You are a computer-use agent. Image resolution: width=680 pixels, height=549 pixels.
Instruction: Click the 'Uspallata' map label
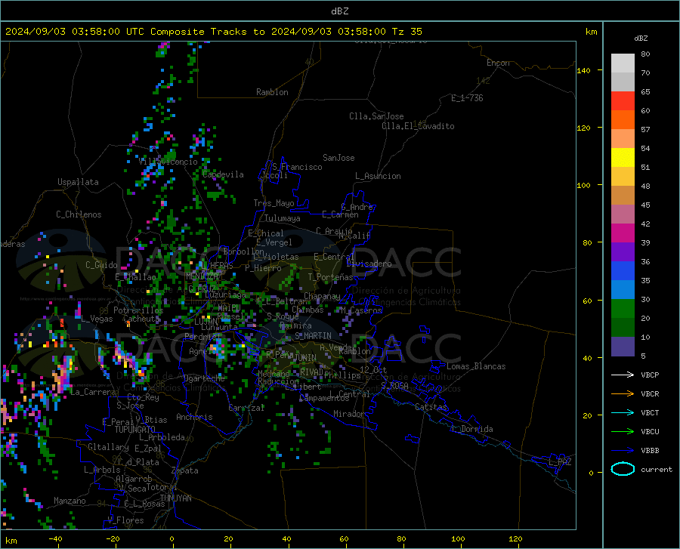point(78,182)
